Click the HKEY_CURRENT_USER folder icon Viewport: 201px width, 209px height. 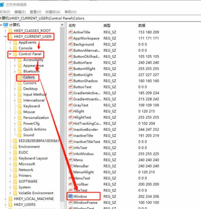pyautogui.click(x=10, y=37)
